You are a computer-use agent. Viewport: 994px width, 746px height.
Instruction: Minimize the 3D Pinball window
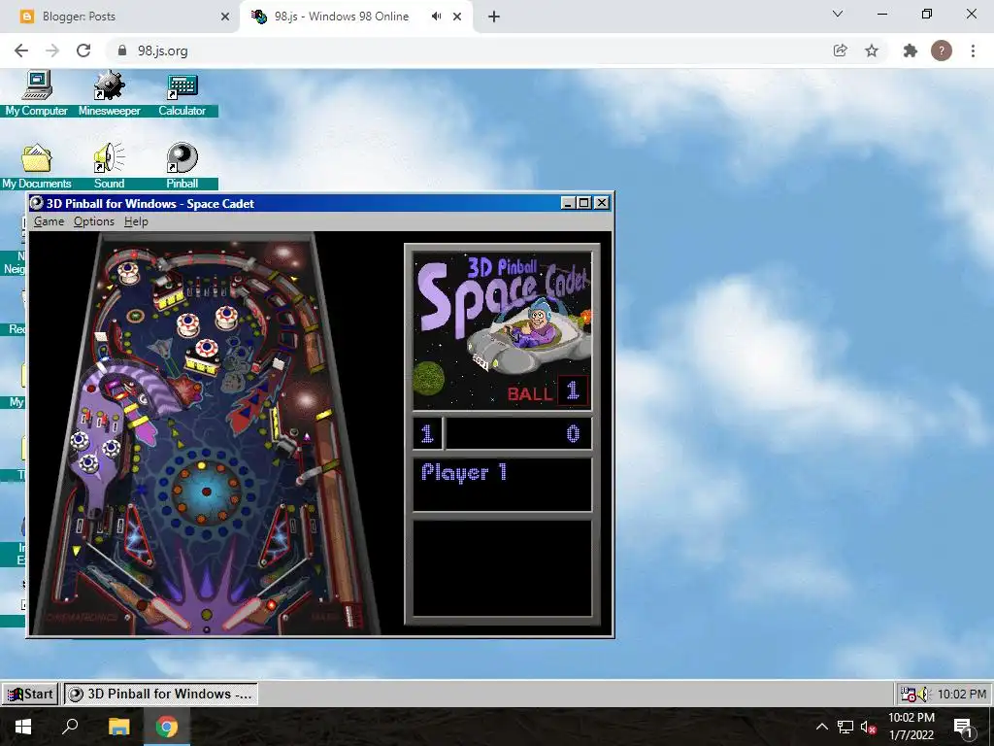tap(568, 203)
